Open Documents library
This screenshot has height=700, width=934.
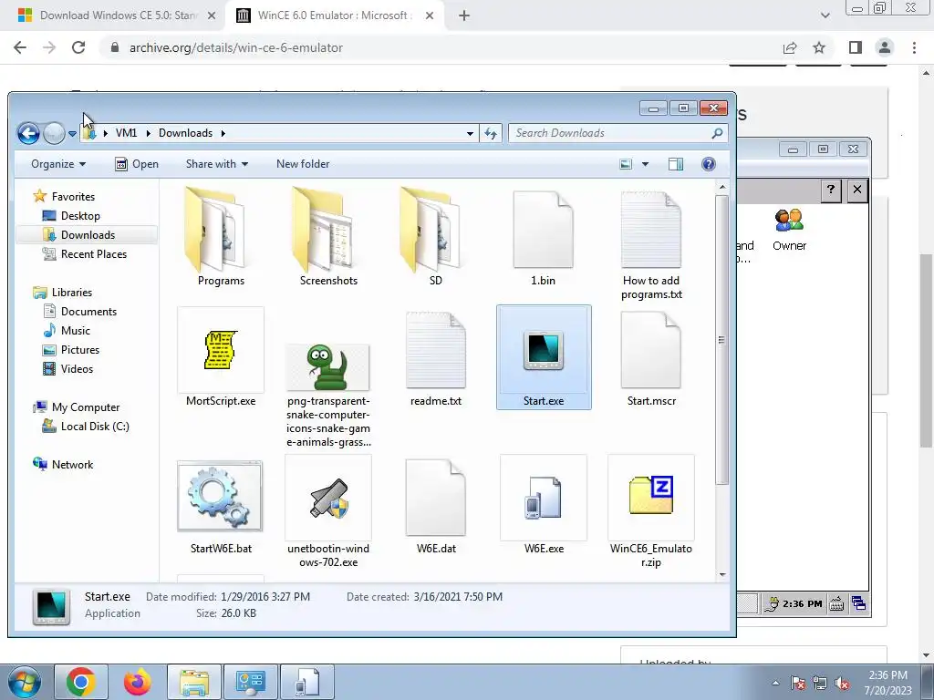click(x=79, y=312)
